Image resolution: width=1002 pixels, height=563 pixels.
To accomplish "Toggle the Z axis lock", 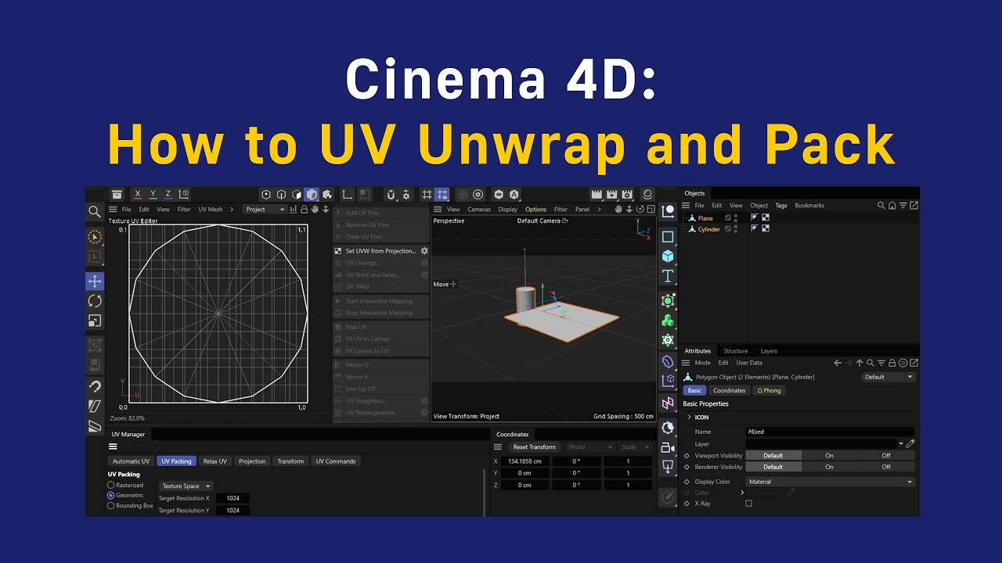I will click(168, 195).
